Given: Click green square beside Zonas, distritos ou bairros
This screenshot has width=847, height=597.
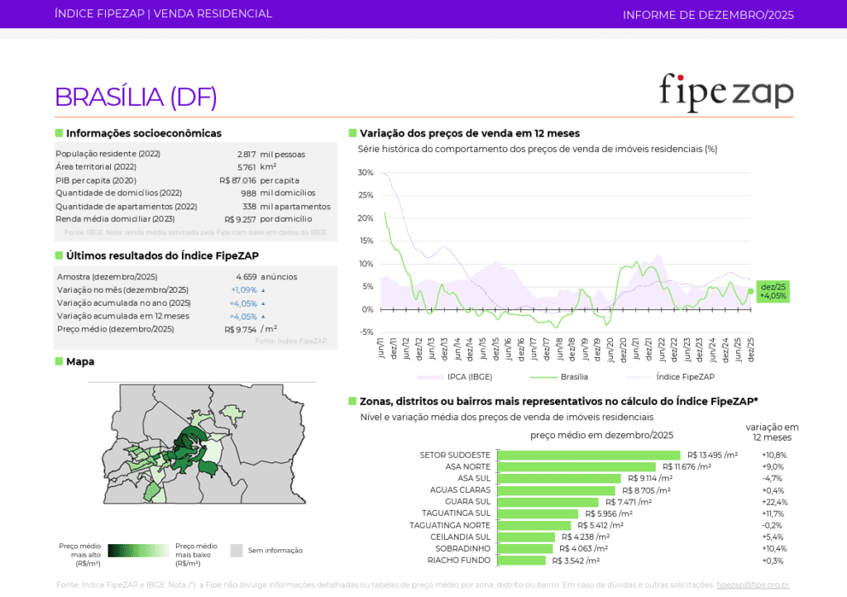Looking at the screenshot, I should tap(352, 401).
